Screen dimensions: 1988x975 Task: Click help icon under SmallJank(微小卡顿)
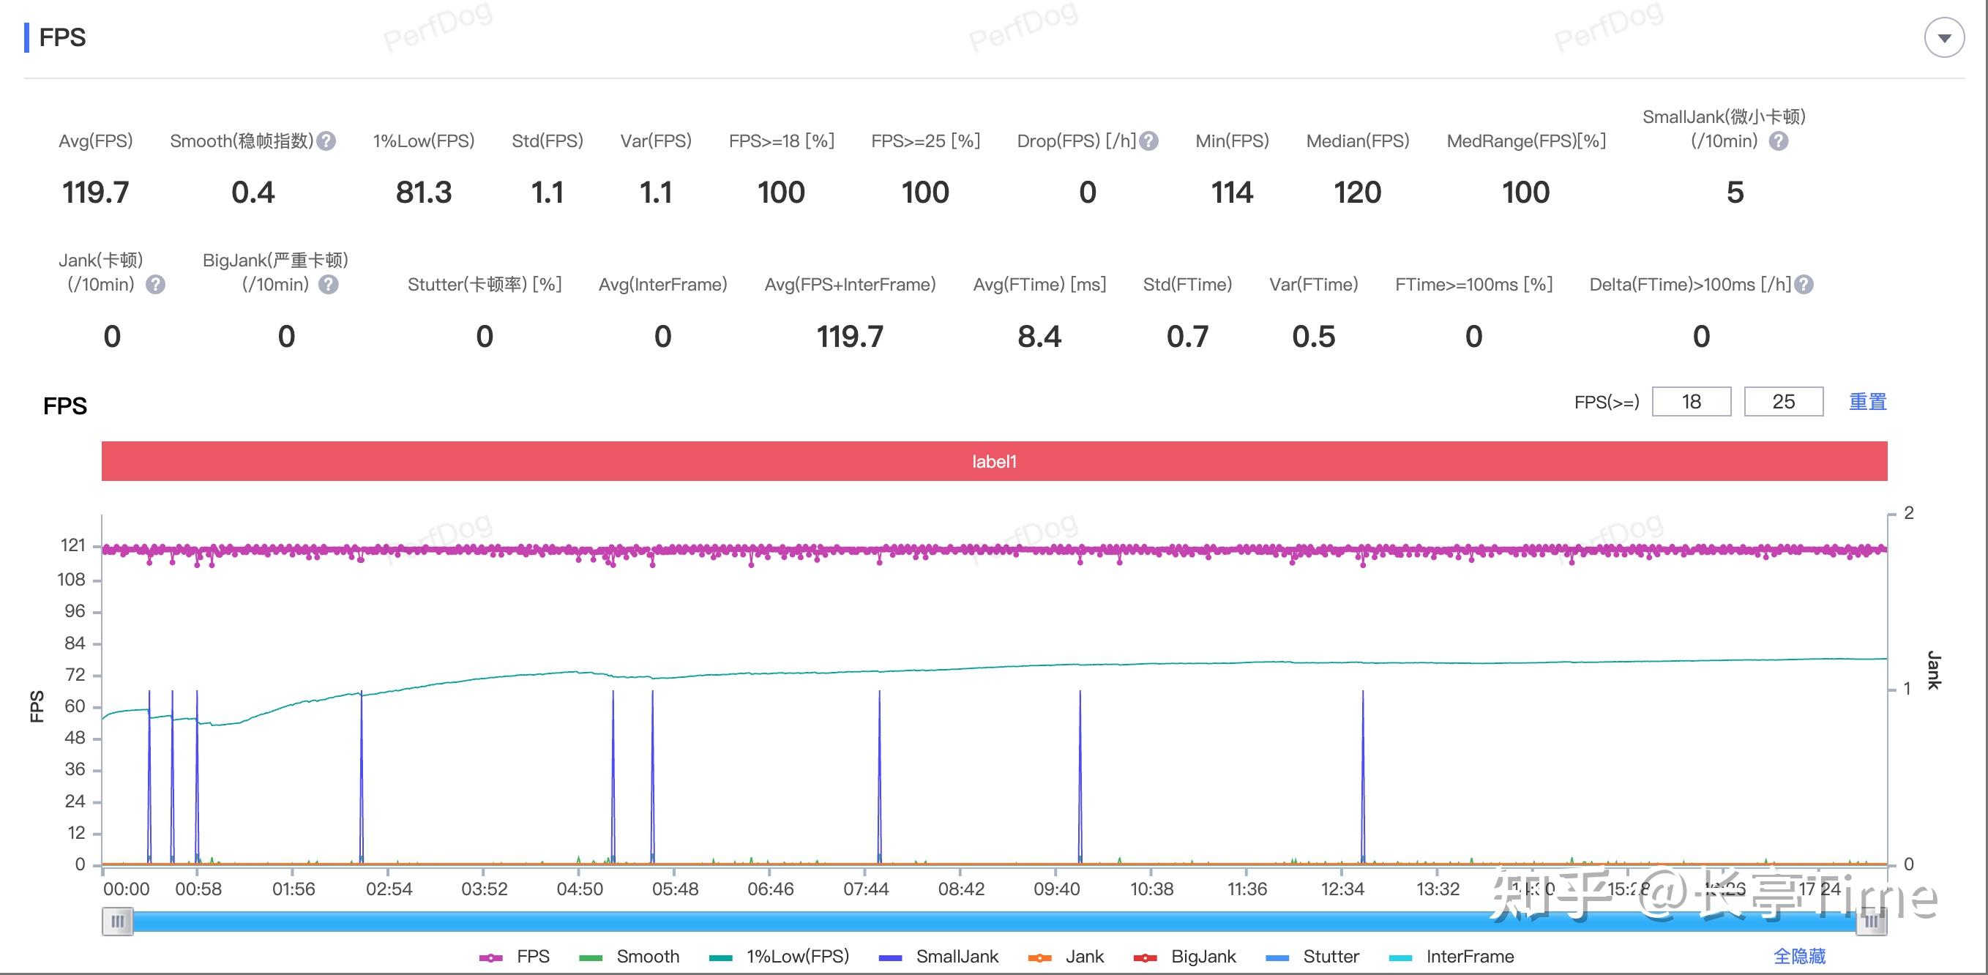(x=1778, y=141)
